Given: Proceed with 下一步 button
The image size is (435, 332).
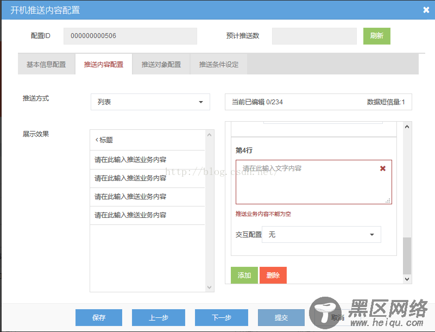Looking at the screenshot, I should [x=222, y=317].
